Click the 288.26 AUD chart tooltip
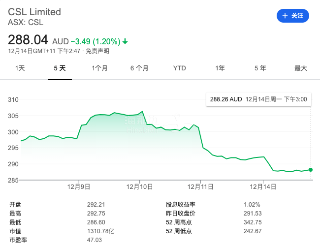The image size is (320, 247). 258,99
